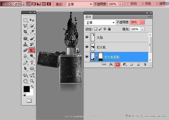Enable the 反向 checkbox
169x120 pixels.
[129, 4]
